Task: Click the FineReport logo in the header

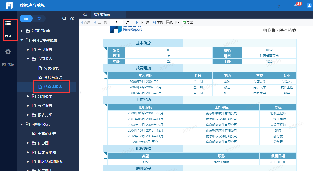Action: click(x=9, y=5)
